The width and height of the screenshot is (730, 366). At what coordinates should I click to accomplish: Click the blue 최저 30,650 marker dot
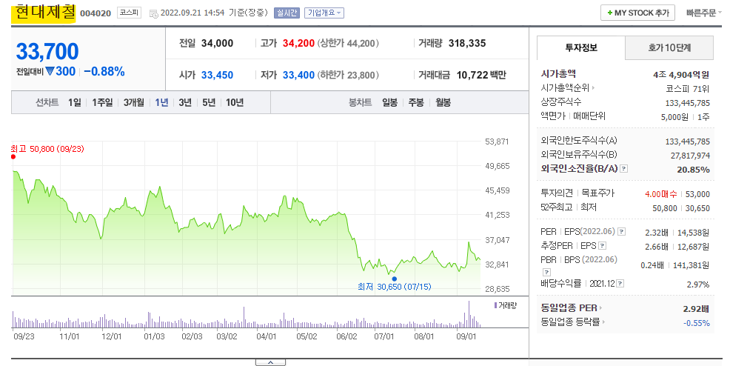tap(395, 279)
